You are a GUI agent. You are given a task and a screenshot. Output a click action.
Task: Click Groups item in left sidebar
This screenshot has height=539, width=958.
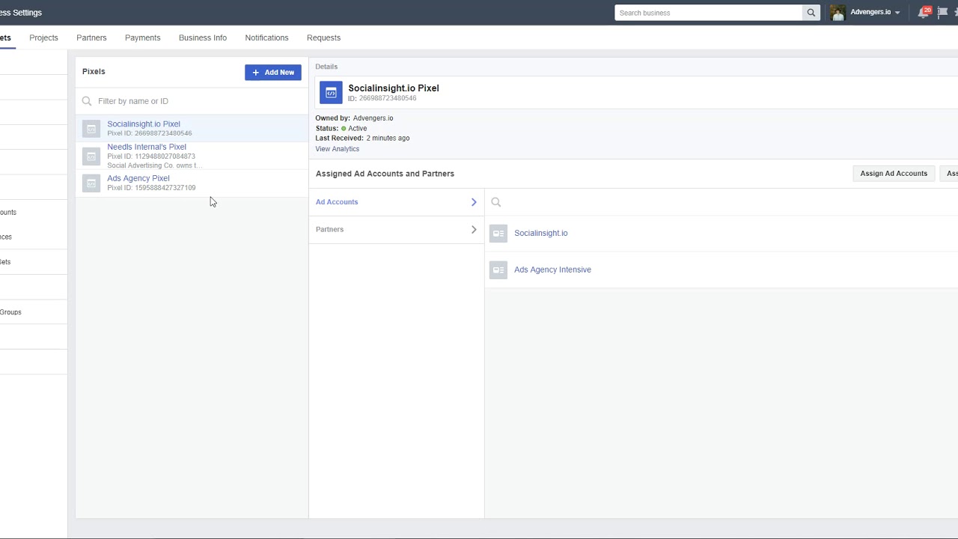pos(10,312)
